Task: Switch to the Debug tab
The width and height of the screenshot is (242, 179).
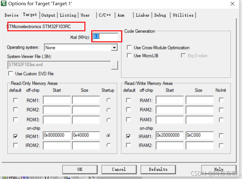Action: point(161,15)
